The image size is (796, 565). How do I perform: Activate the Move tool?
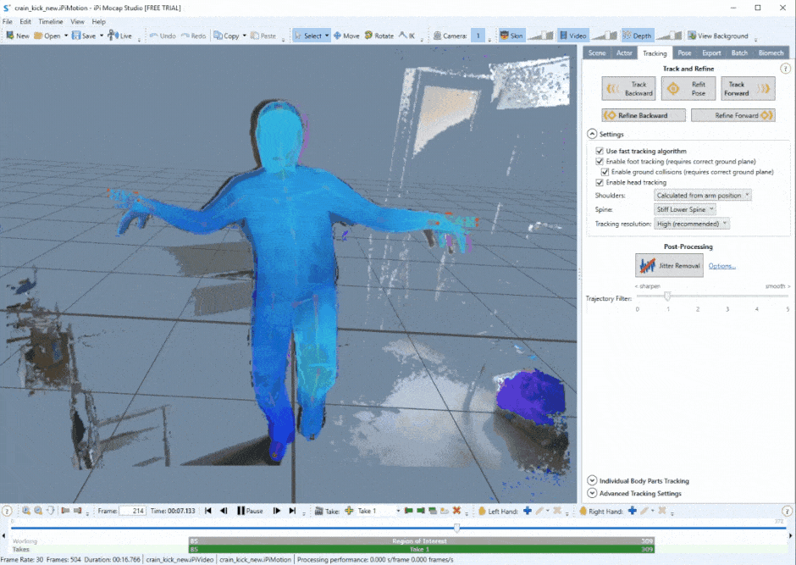click(x=346, y=36)
